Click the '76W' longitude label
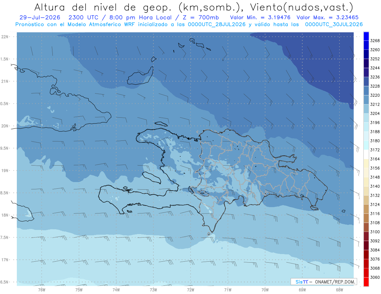 point(42,289)
